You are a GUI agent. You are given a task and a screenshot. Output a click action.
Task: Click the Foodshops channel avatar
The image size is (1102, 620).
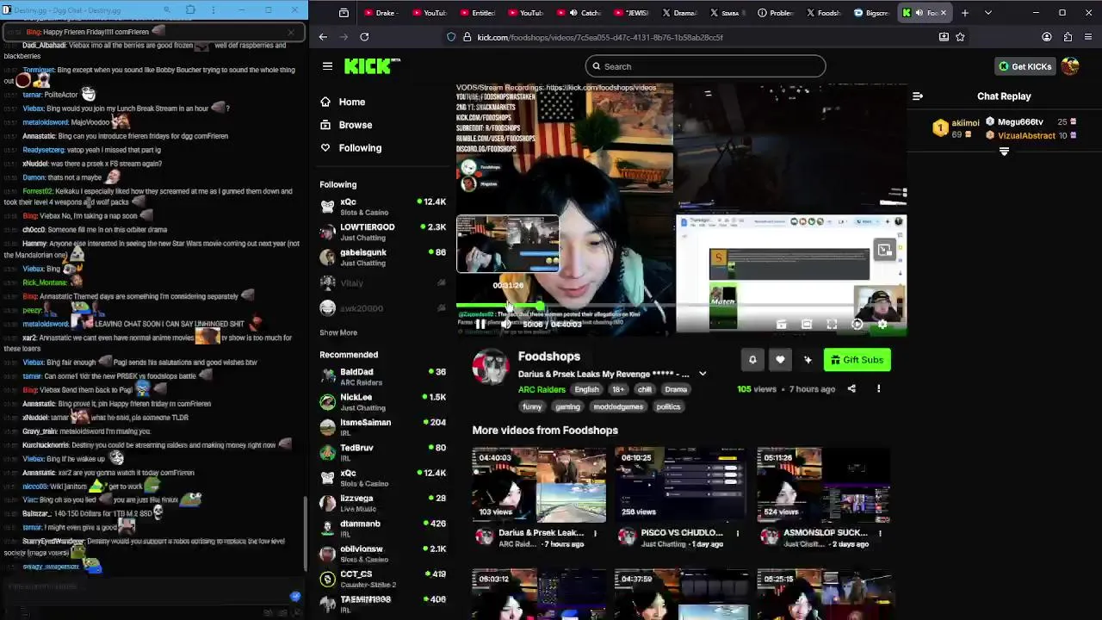[x=491, y=368]
